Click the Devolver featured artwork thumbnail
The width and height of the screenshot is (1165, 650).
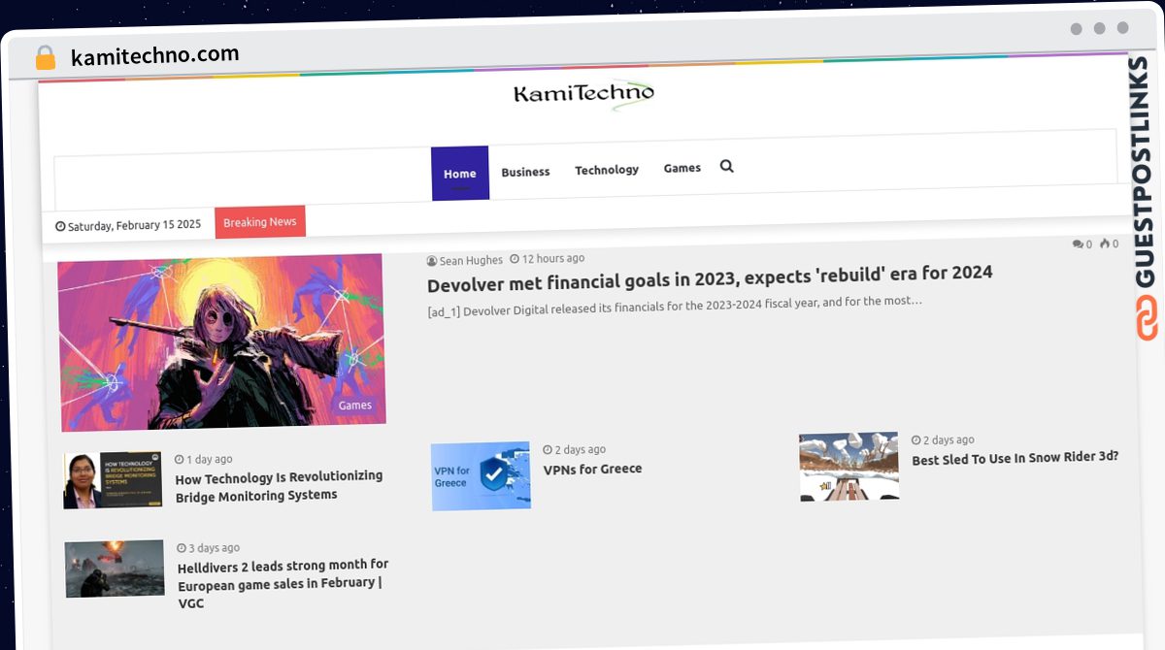(221, 342)
